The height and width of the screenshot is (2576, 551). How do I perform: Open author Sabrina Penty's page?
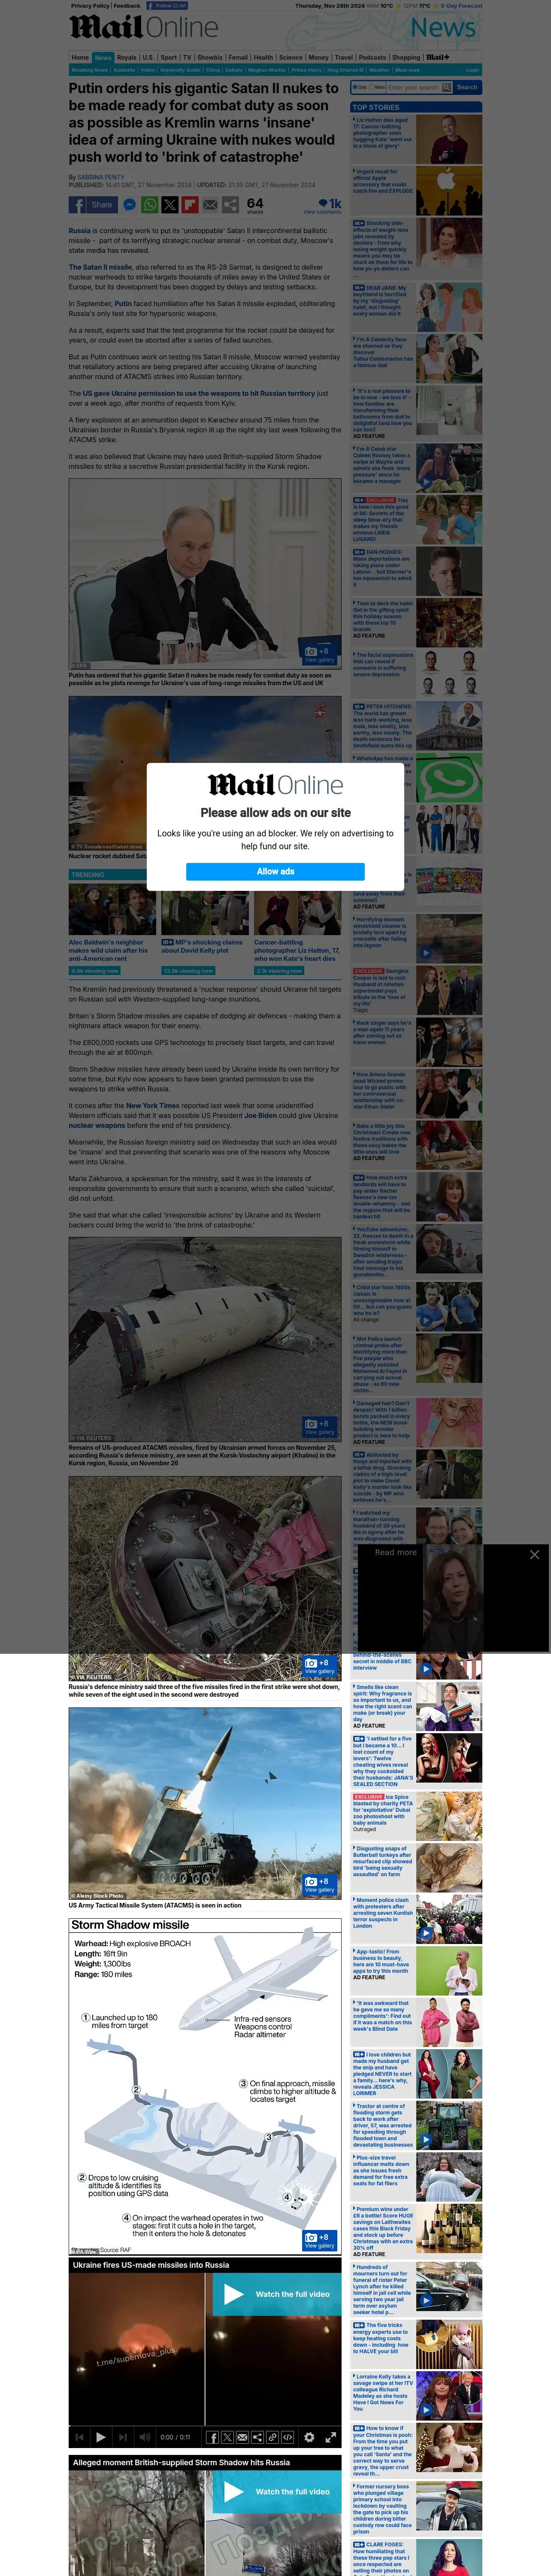[101, 177]
